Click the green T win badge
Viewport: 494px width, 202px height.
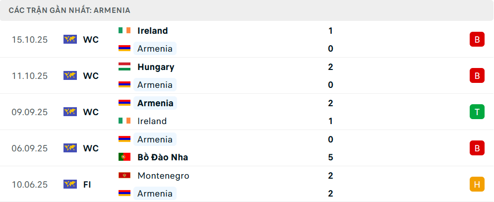[477, 112]
